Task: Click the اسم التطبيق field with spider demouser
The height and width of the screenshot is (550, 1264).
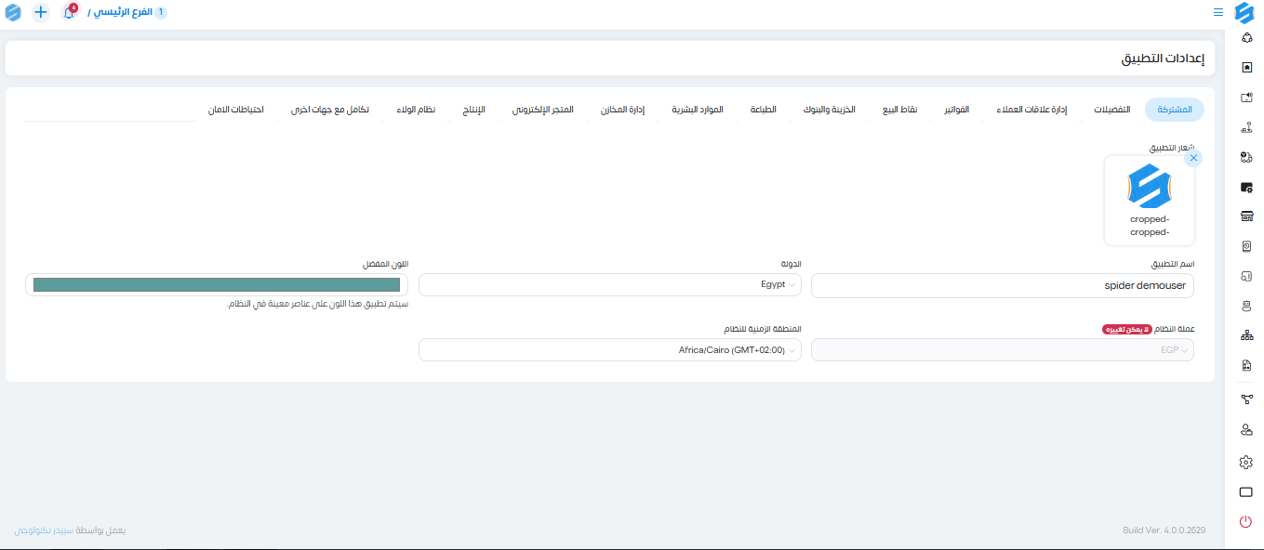Action: click(1003, 285)
